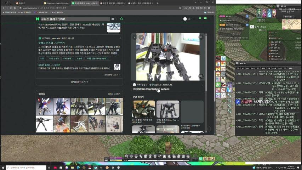Click the Naver N logo
302x170 pixels.
(37, 19)
